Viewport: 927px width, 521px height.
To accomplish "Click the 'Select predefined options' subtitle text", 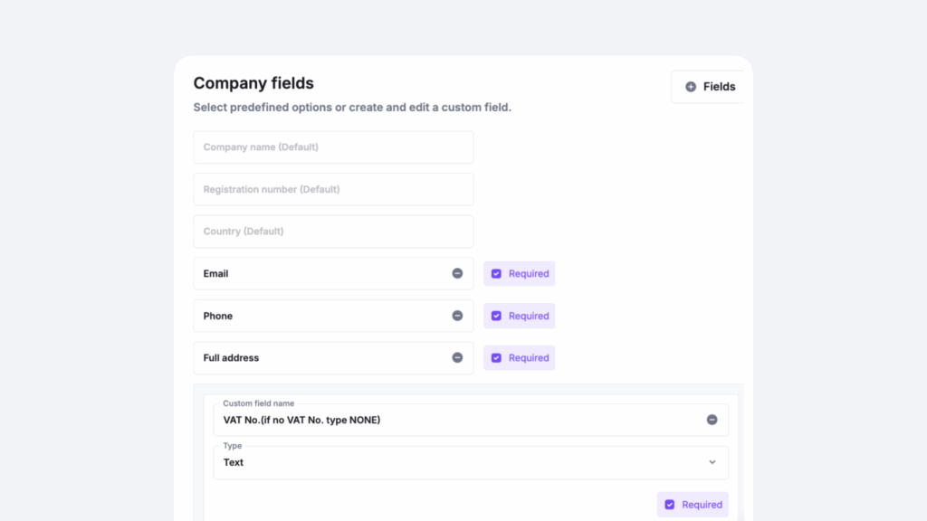I will tap(352, 108).
